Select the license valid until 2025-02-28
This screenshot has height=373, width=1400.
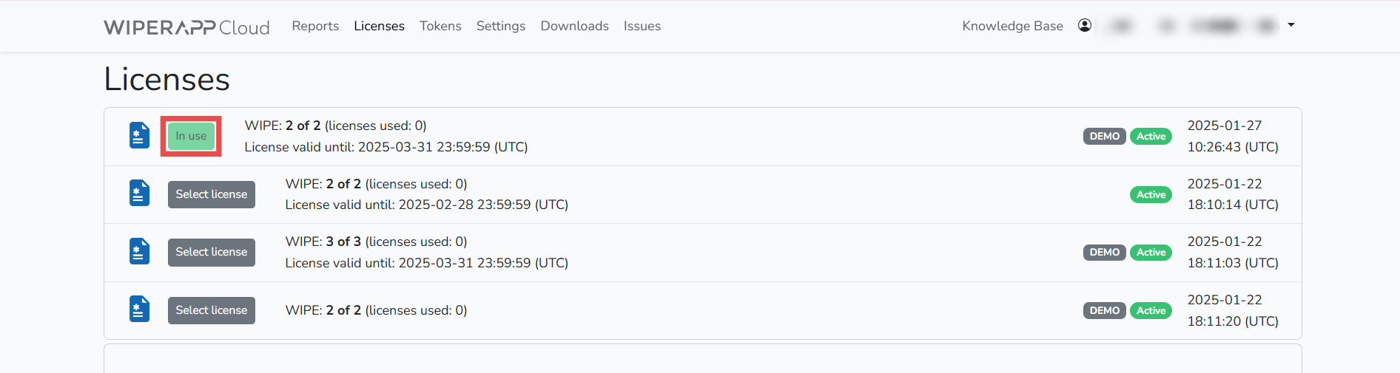click(x=212, y=194)
